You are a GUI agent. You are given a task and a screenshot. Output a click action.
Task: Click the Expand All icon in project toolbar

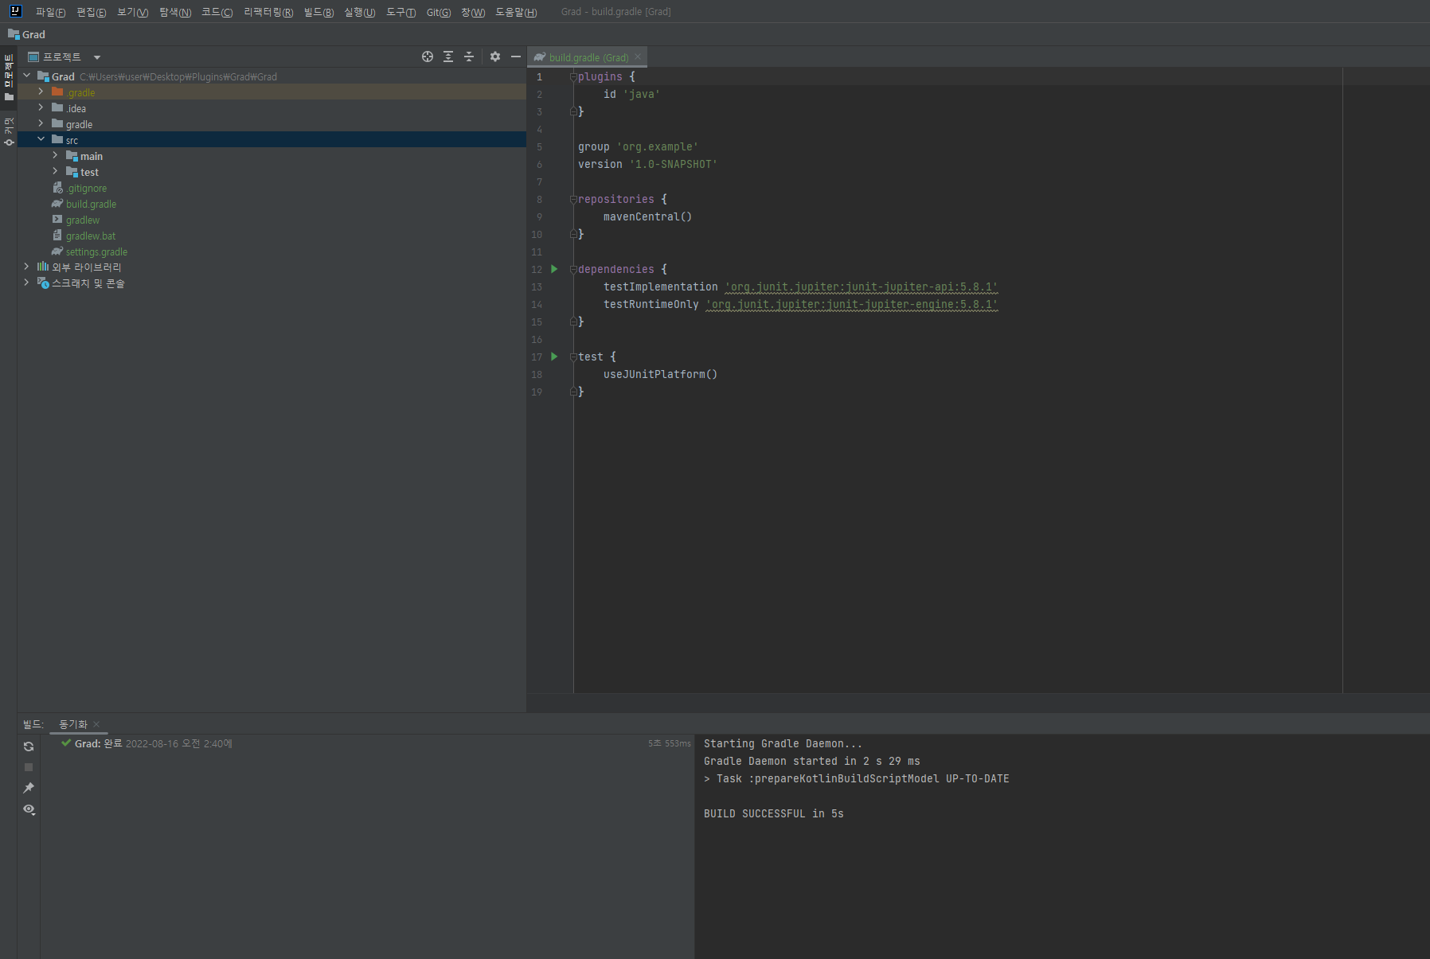[448, 57]
